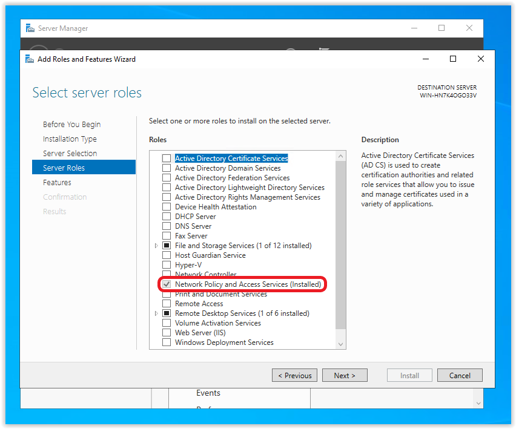This screenshot has width=516, height=429.
Task: Tick the DHCP Server checkbox
Action: click(167, 217)
